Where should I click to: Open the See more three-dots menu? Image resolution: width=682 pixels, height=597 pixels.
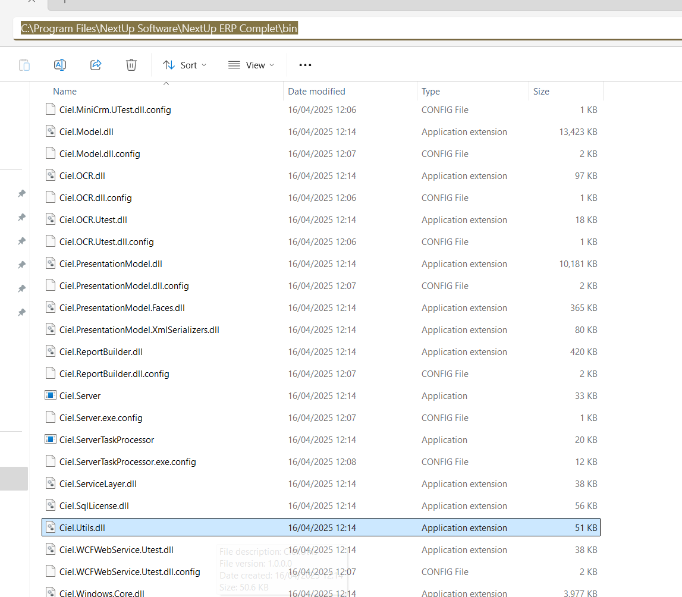pos(305,65)
